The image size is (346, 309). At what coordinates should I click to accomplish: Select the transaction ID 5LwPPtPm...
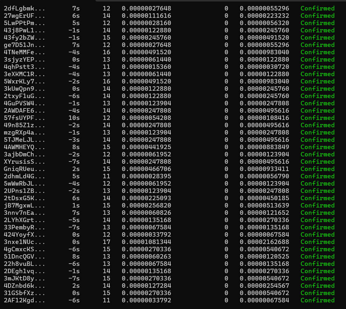24,23
